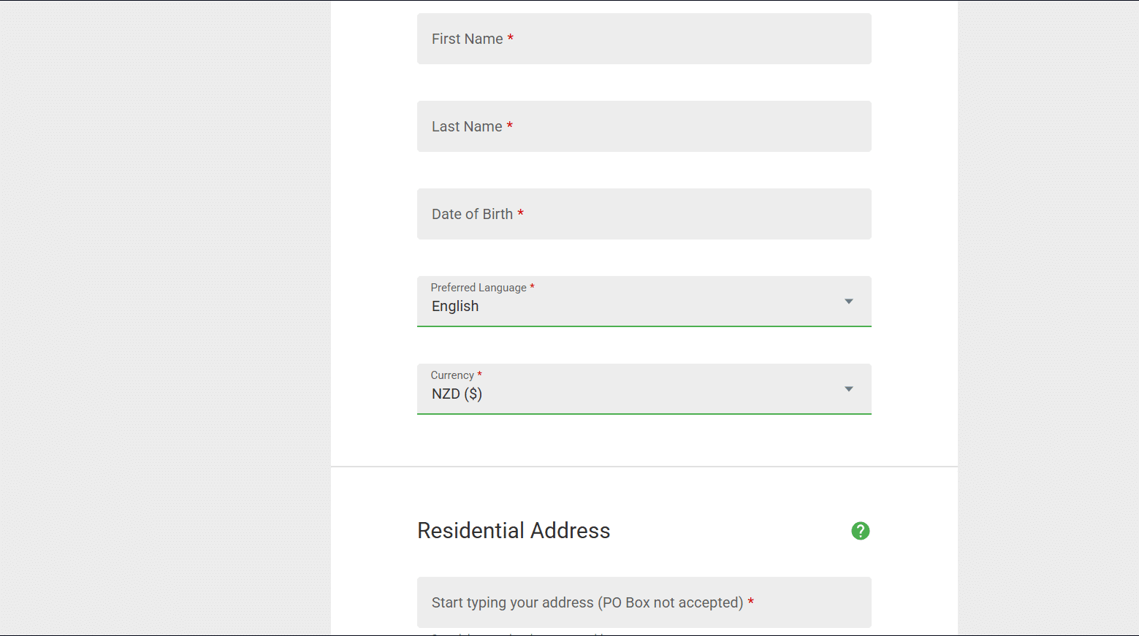Focus the Last Name input field
1139x636 pixels.
tap(644, 126)
